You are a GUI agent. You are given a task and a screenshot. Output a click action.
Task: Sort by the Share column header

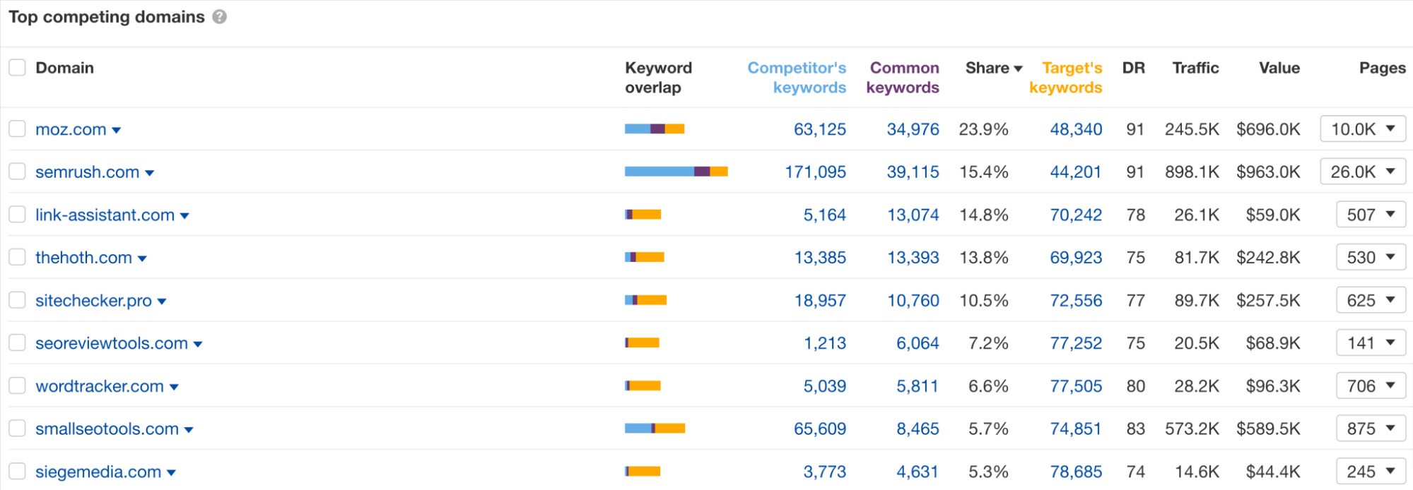point(994,68)
